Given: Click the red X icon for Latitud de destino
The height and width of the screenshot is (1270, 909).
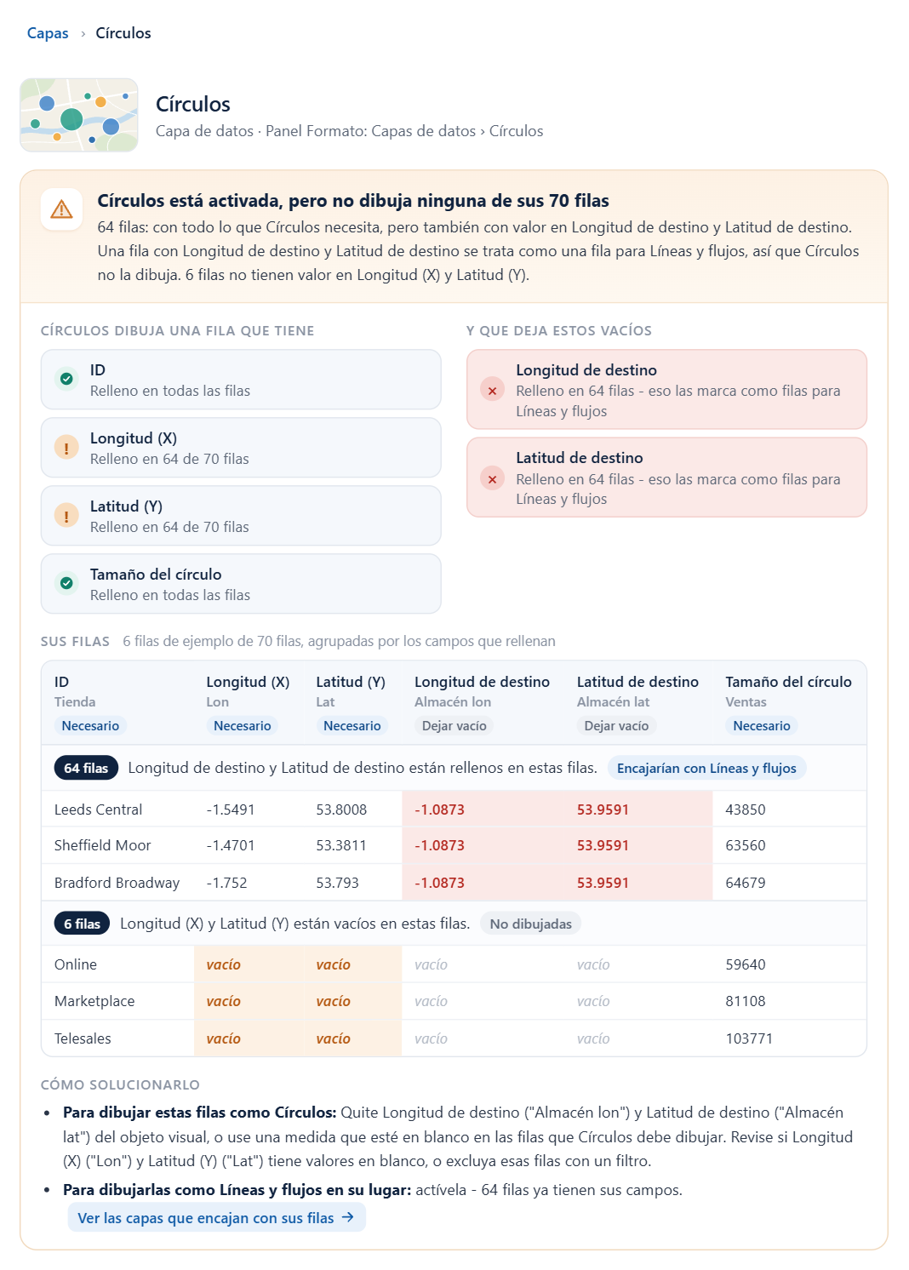Looking at the screenshot, I should 492,478.
